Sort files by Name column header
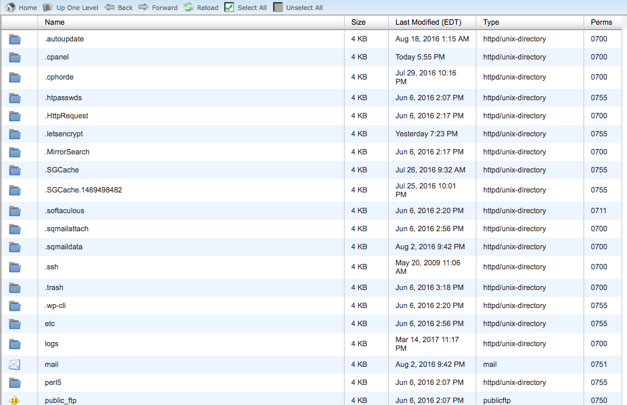Image resolution: width=627 pixels, height=405 pixels. click(55, 22)
